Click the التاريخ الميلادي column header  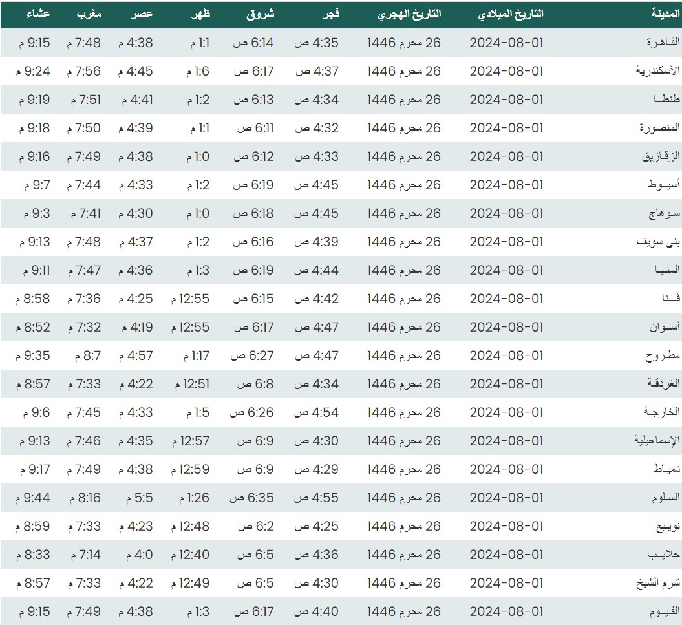509,14
